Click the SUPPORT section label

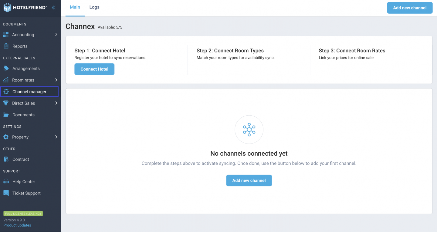12,171
